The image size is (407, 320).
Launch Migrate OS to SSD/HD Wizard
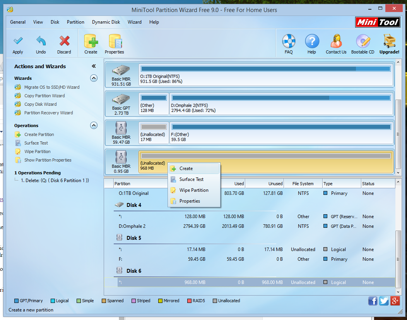click(52, 87)
